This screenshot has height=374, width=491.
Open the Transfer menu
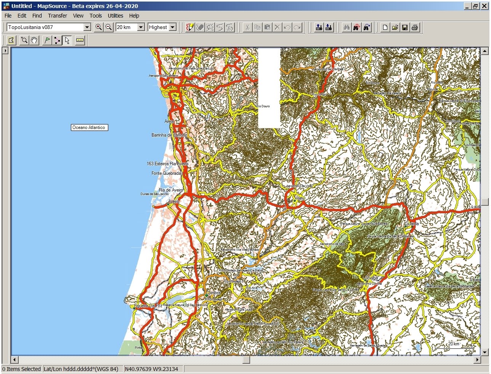[57, 16]
